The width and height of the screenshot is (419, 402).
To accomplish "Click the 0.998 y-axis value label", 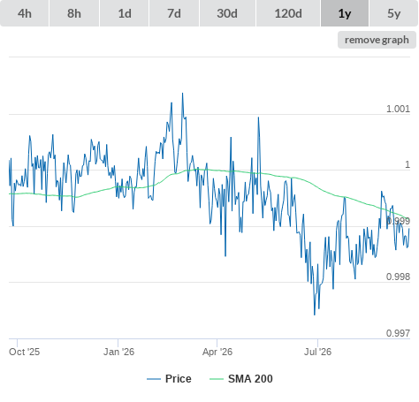I will coord(398,277).
